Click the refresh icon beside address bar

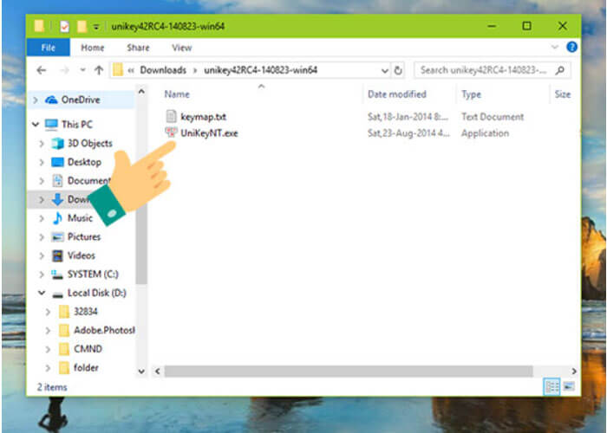pyautogui.click(x=398, y=70)
